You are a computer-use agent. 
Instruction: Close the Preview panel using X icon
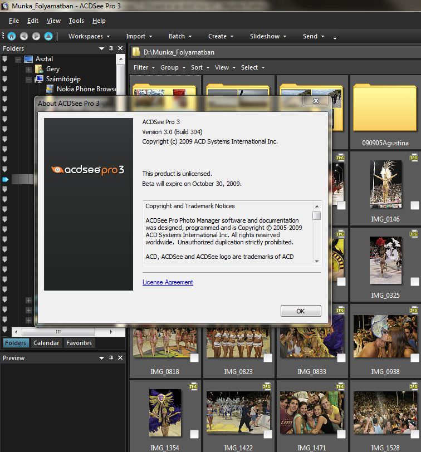(x=120, y=358)
